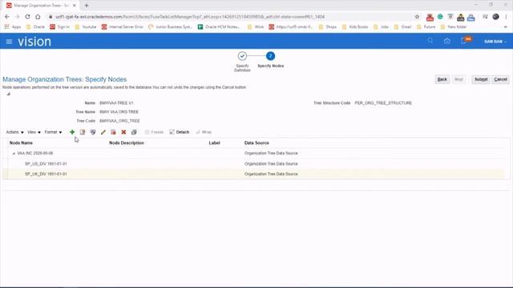Click the duplicate copy icon in toolbar
This screenshot has width=513, height=288.
coord(134,132)
